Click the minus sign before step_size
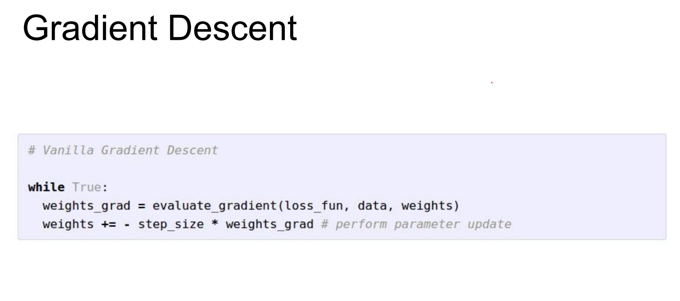 (x=127, y=224)
